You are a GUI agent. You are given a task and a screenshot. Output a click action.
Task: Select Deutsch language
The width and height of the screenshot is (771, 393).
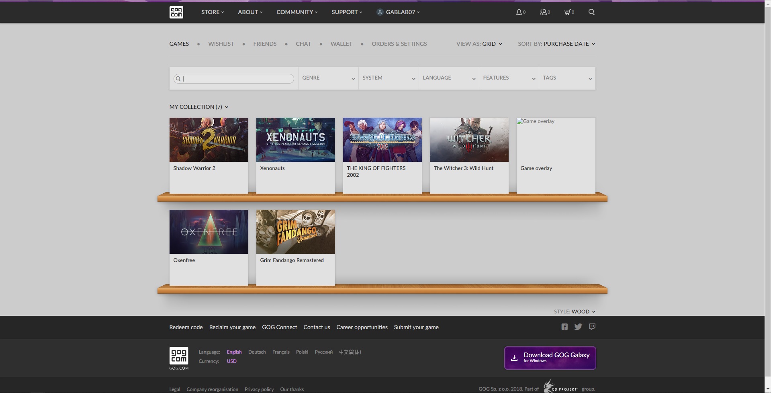pos(257,352)
